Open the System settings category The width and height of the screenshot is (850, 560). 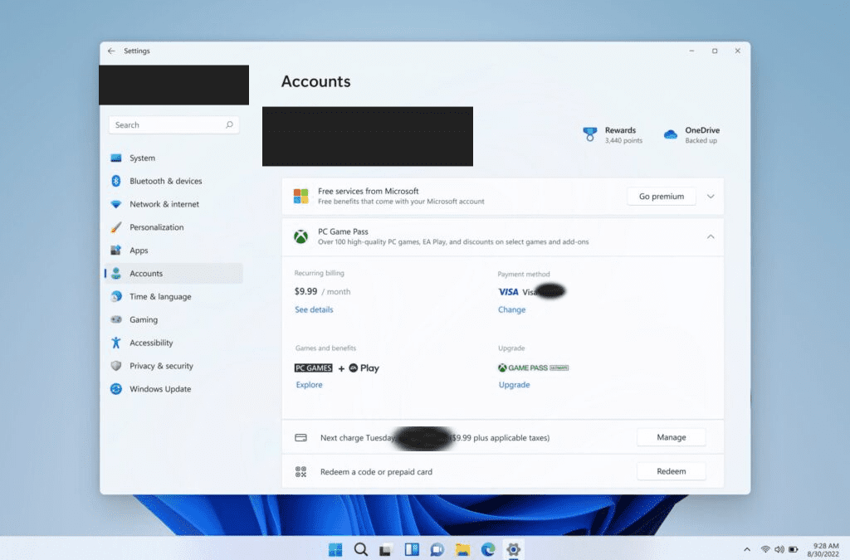[x=173, y=158]
